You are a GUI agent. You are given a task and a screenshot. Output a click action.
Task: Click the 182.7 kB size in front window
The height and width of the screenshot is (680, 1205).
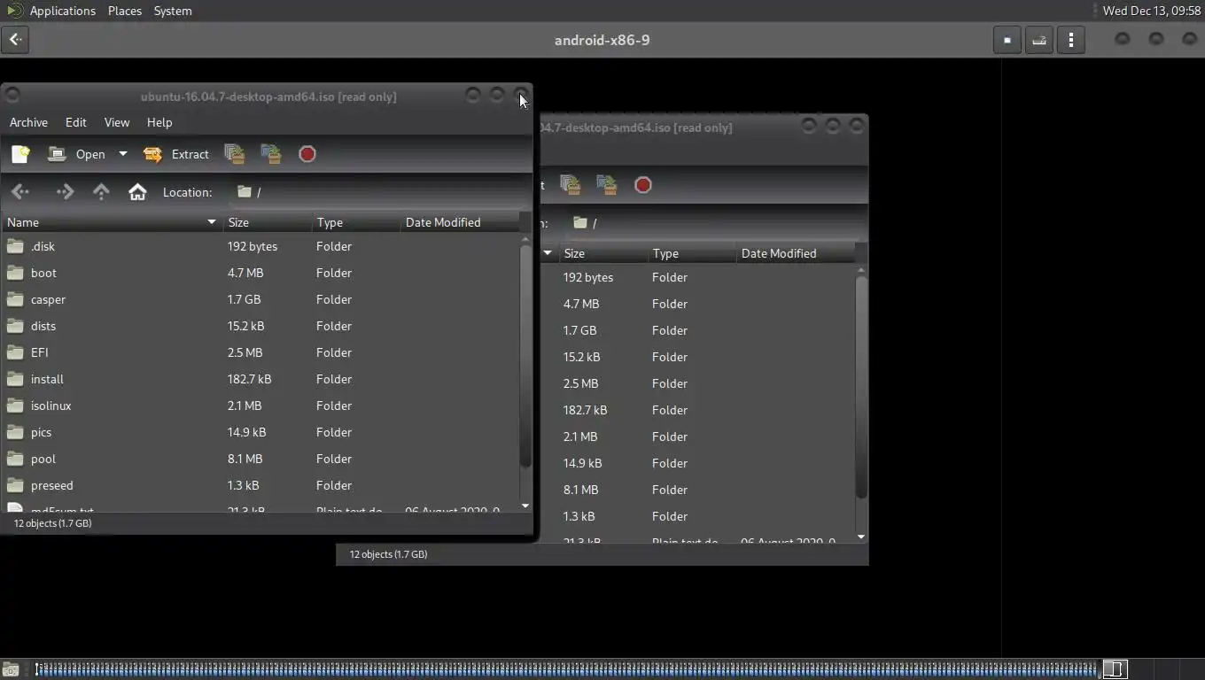249,379
